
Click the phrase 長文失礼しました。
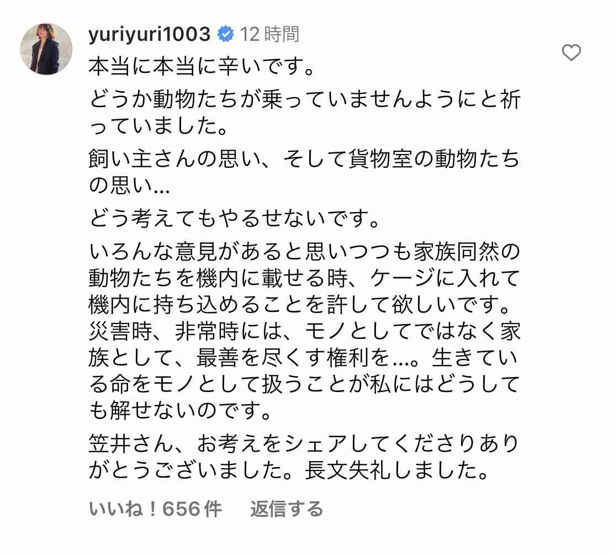point(396,470)
